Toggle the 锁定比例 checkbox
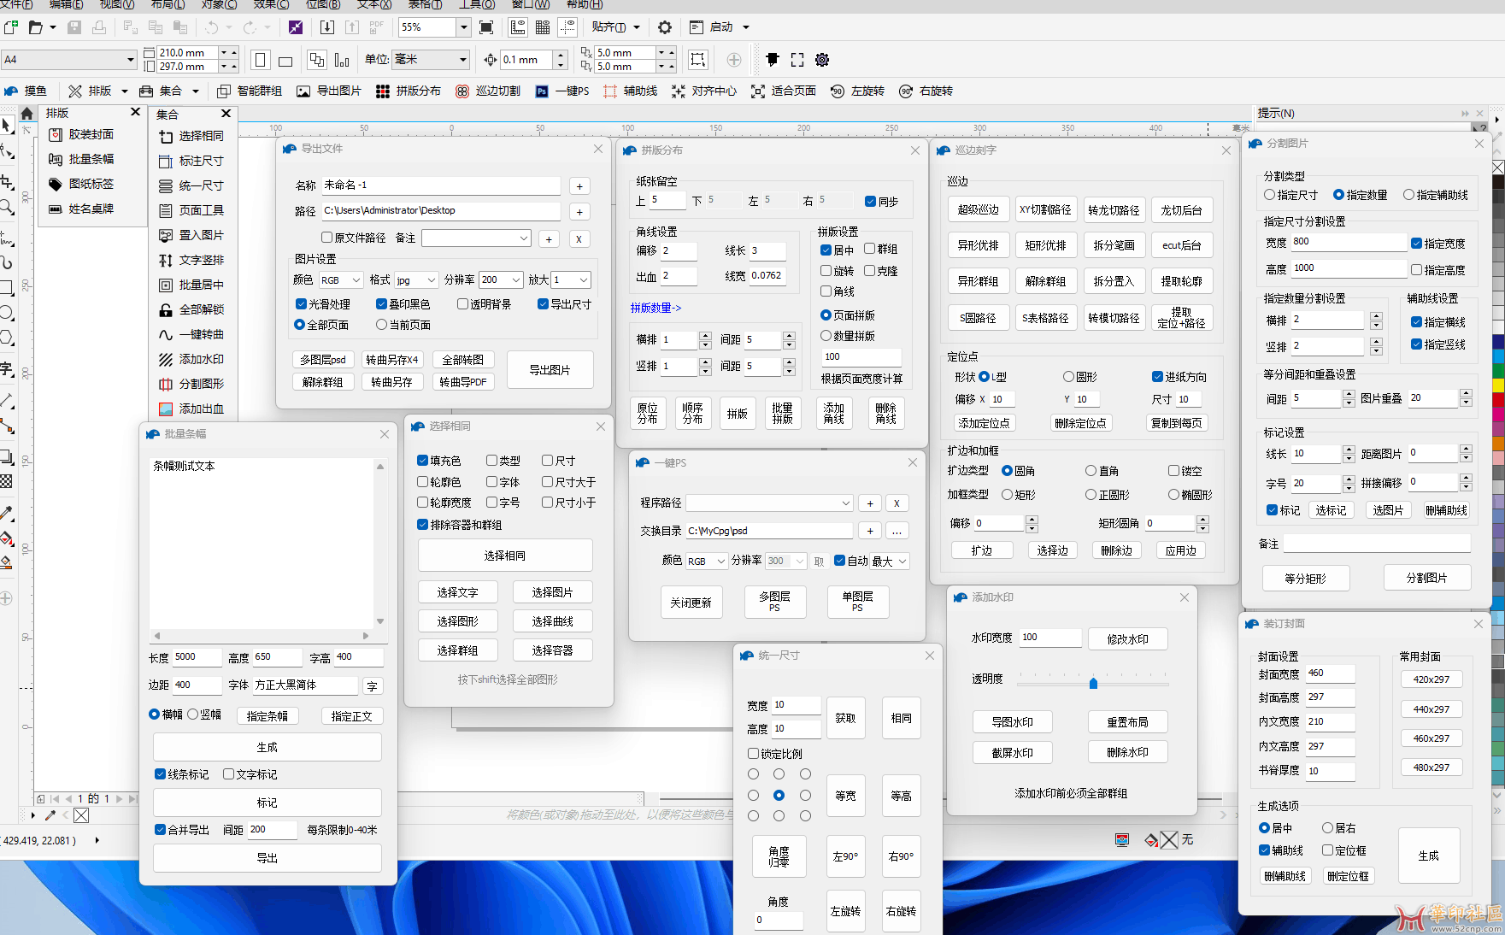This screenshot has width=1505, height=935. (753, 754)
